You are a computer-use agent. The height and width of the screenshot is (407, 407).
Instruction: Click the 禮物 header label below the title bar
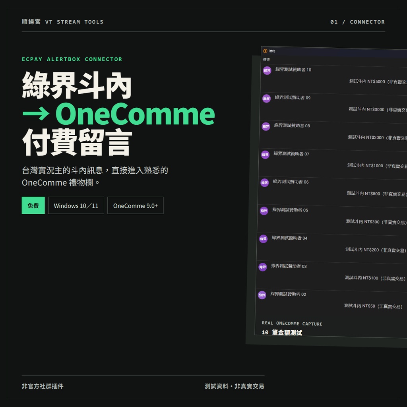click(x=266, y=60)
